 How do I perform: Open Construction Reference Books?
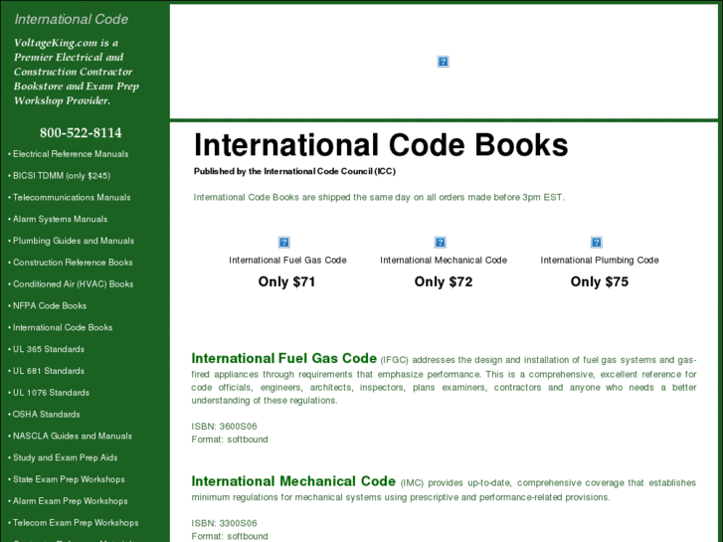73,263
